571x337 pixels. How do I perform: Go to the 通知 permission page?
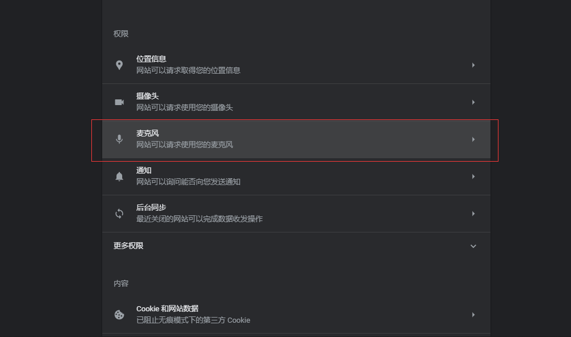pyautogui.click(x=144, y=170)
